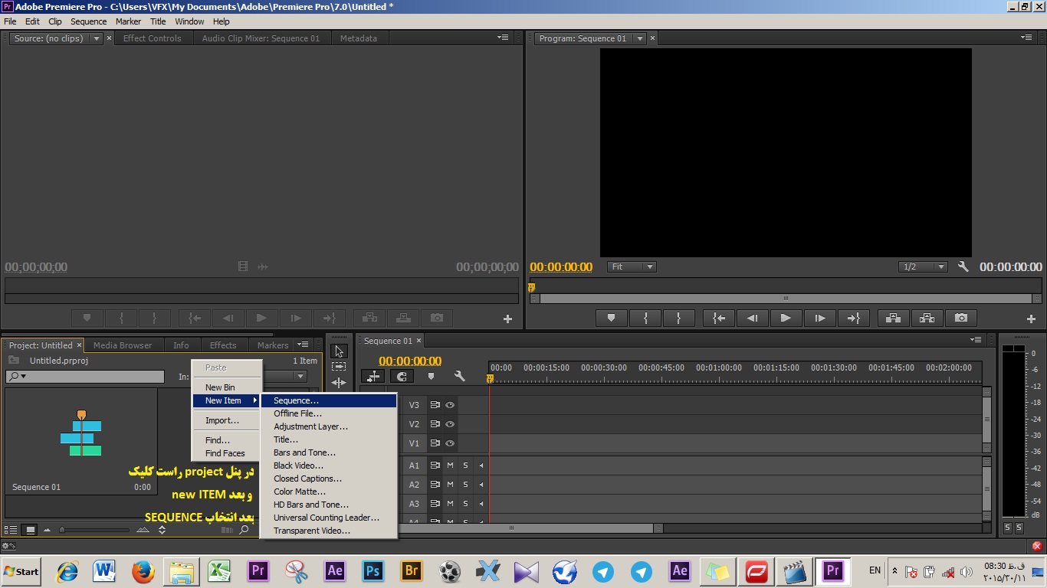Play the sequence in Program monitor
The image size is (1047, 588).
point(785,318)
